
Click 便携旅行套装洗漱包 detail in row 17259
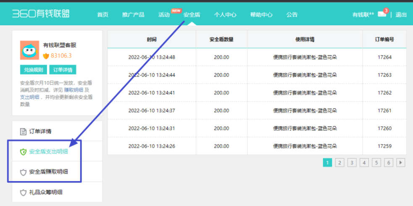tap(305, 146)
